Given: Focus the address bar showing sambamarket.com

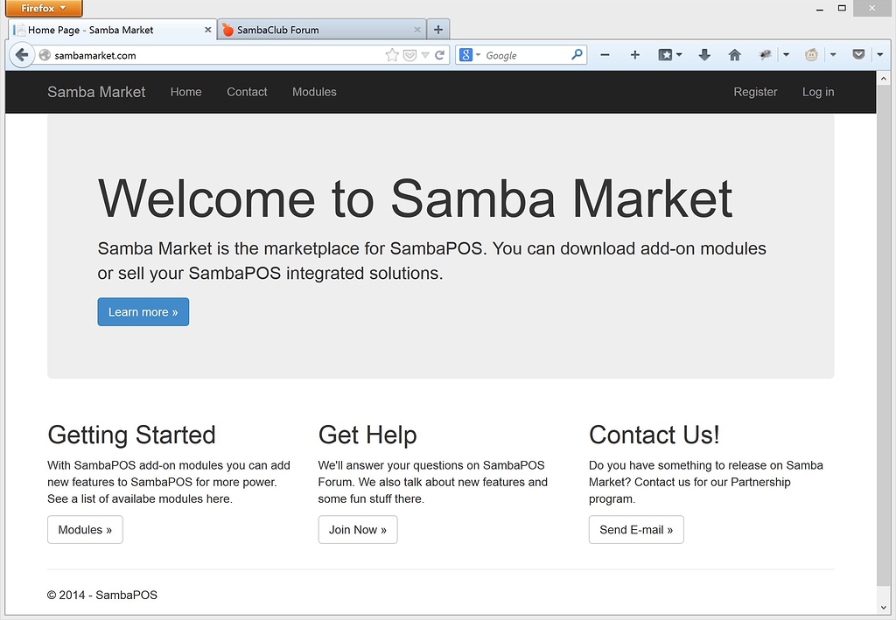Looking at the screenshot, I should point(175,54).
